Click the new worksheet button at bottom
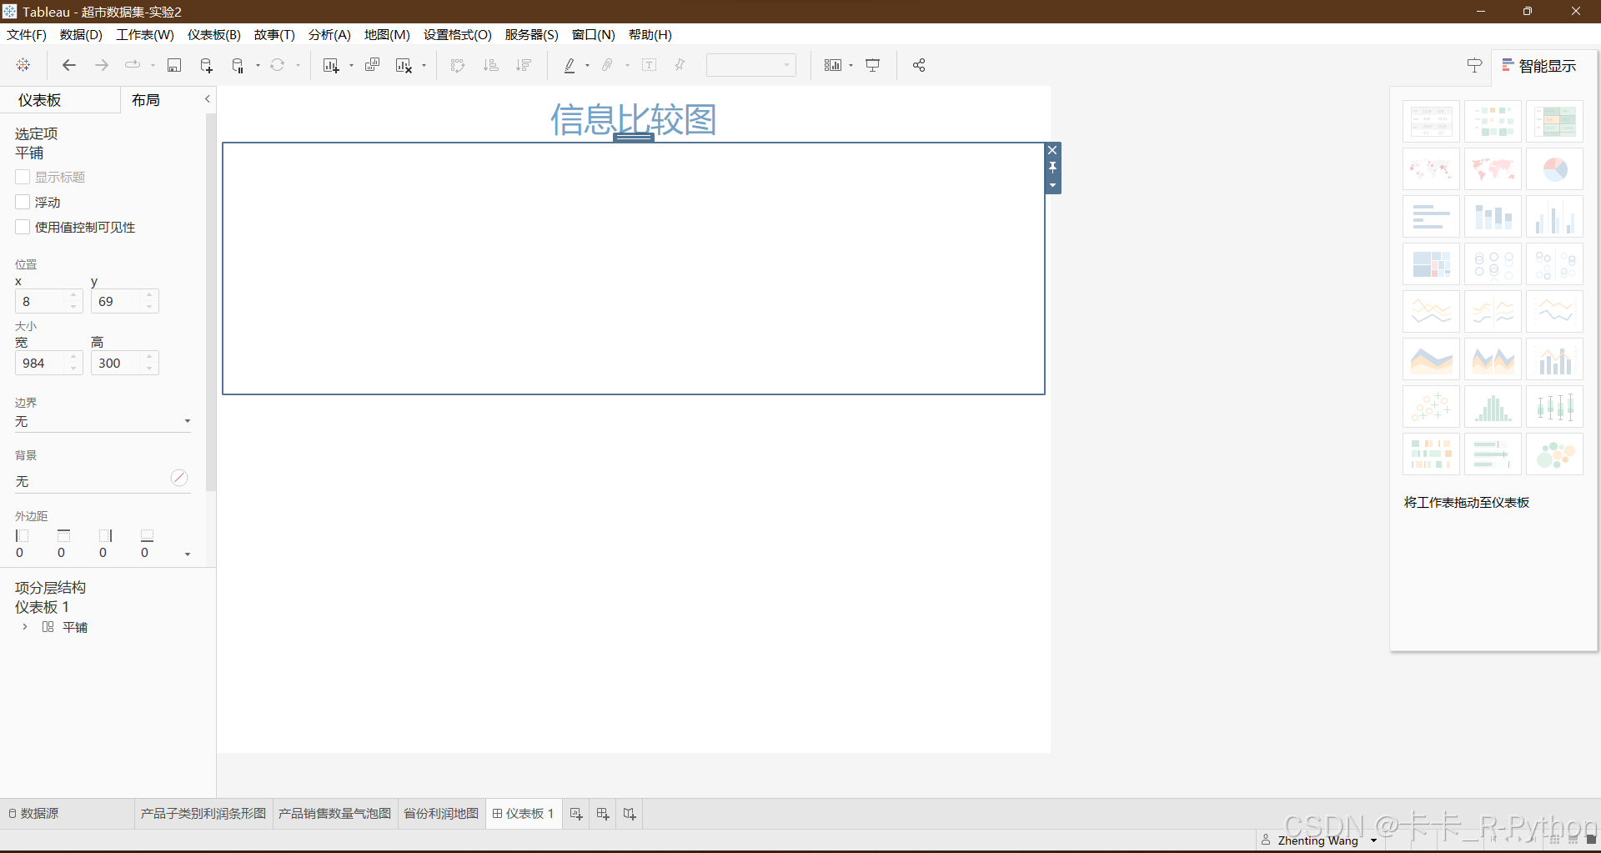Viewport: 1601px width, 853px height. (x=576, y=814)
